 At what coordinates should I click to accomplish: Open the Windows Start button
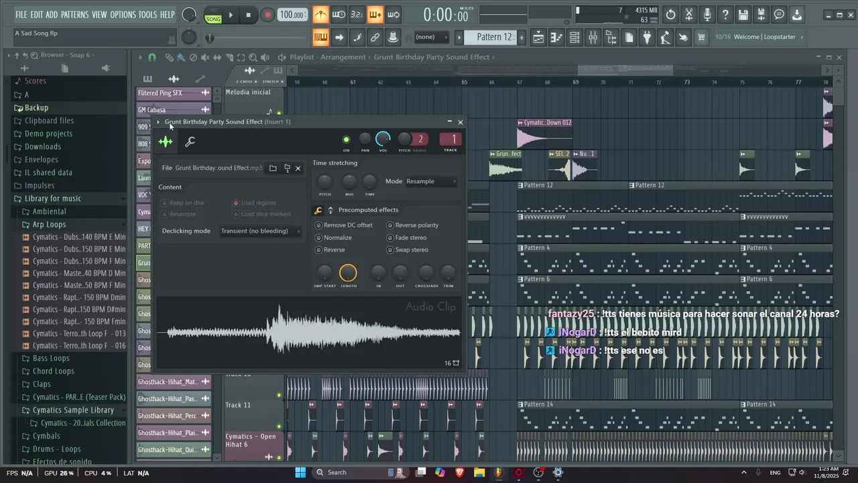pos(300,472)
